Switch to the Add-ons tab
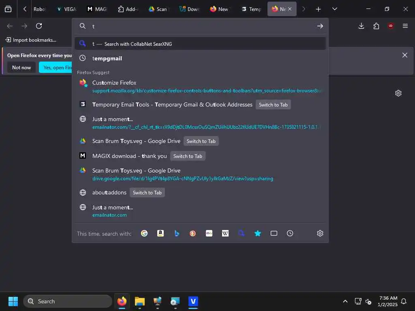Image resolution: width=415 pixels, height=311 pixels. coord(128,9)
